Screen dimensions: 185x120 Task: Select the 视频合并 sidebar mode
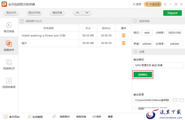9,46
